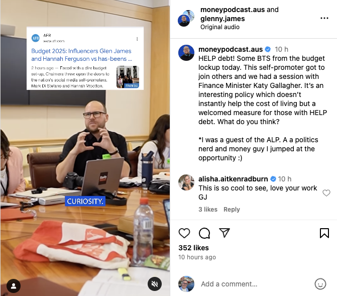This screenshot has width=337, height=296.
Task: Show tagged people via person icon
Action: click(x=14, y=286)
